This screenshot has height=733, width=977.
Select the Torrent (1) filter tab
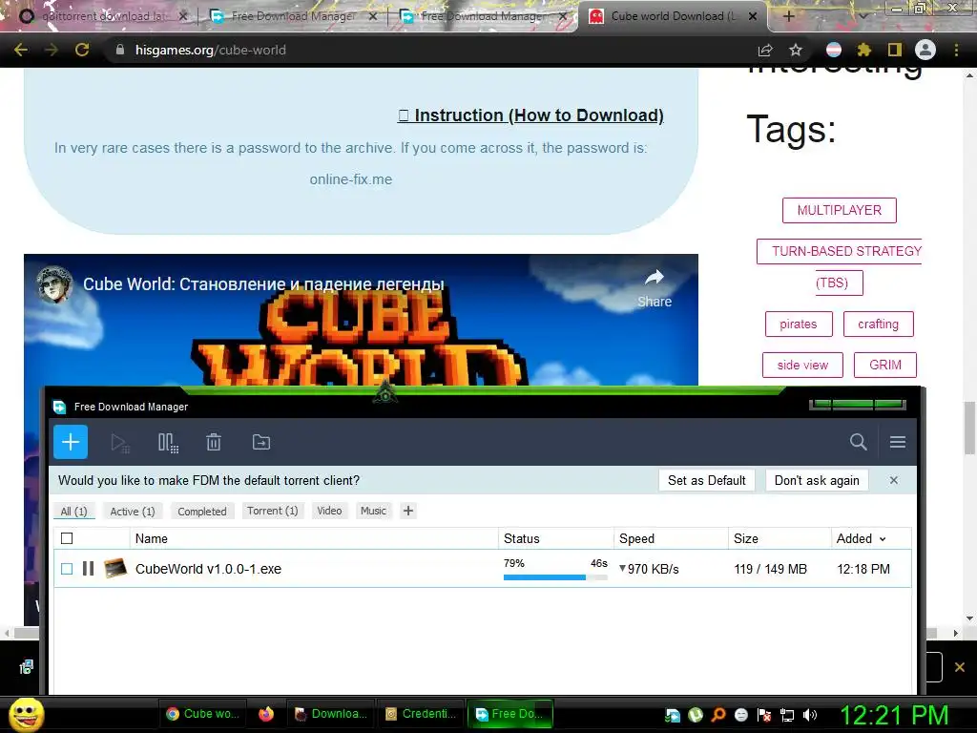(272, 512)
